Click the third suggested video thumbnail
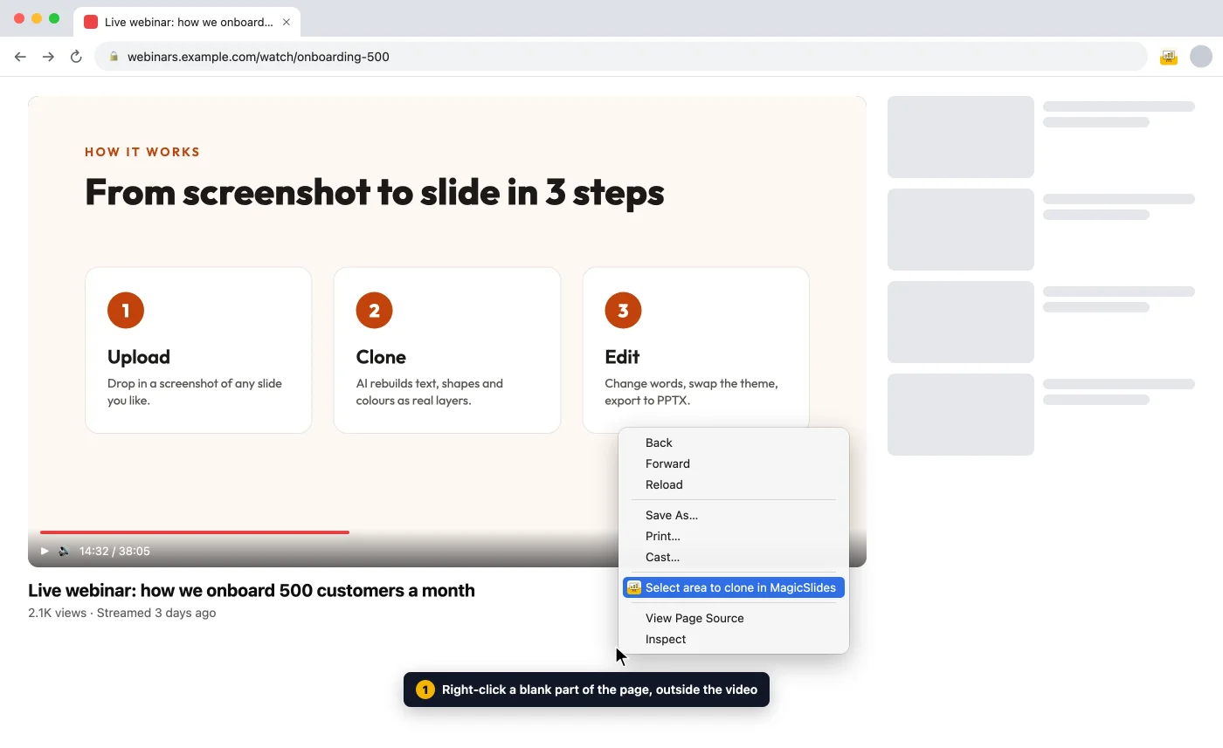Screen dimensions: 1223x748 pyautogui.click(x=961, y=322)
